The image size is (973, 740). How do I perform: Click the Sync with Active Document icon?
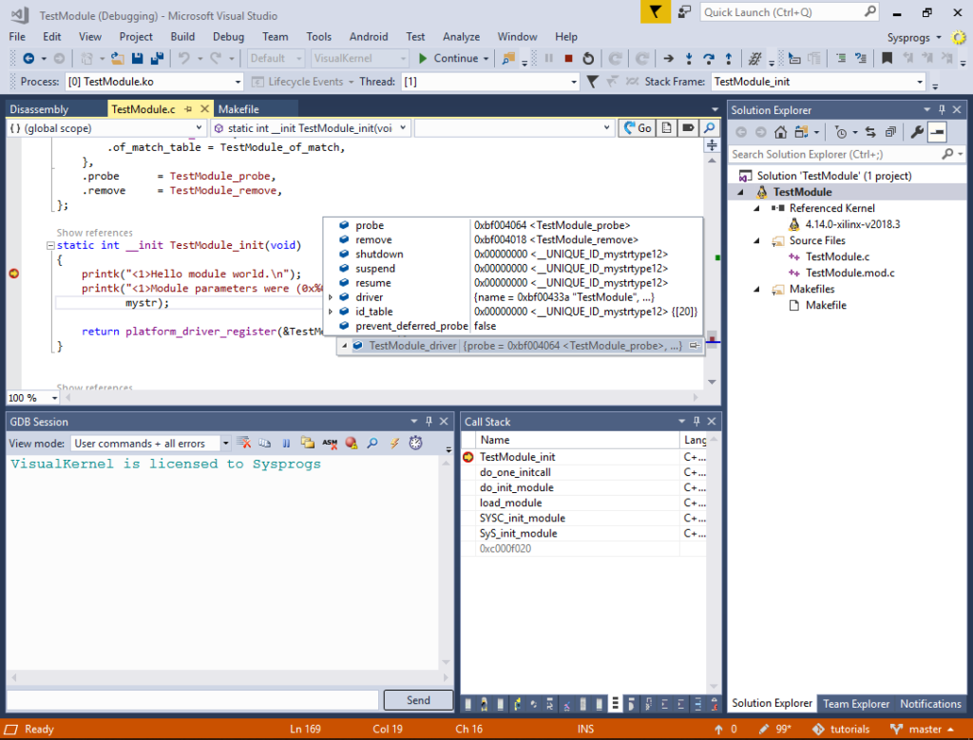pos(870,133)
